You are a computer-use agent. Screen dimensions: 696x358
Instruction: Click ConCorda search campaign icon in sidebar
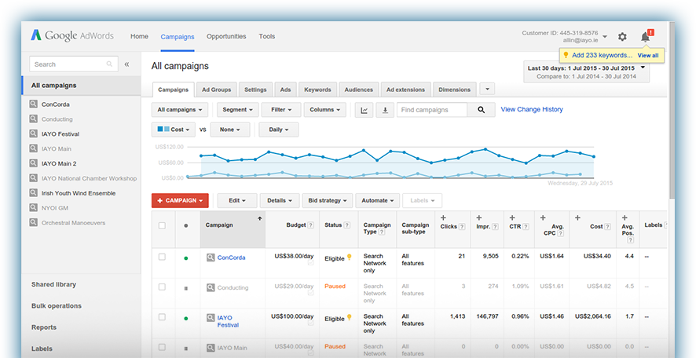click(x=33, y=104)
